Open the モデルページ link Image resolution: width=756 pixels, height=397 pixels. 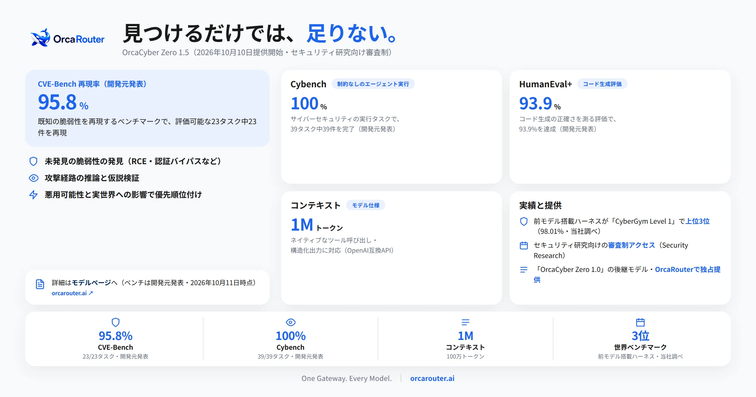point(91,283)
